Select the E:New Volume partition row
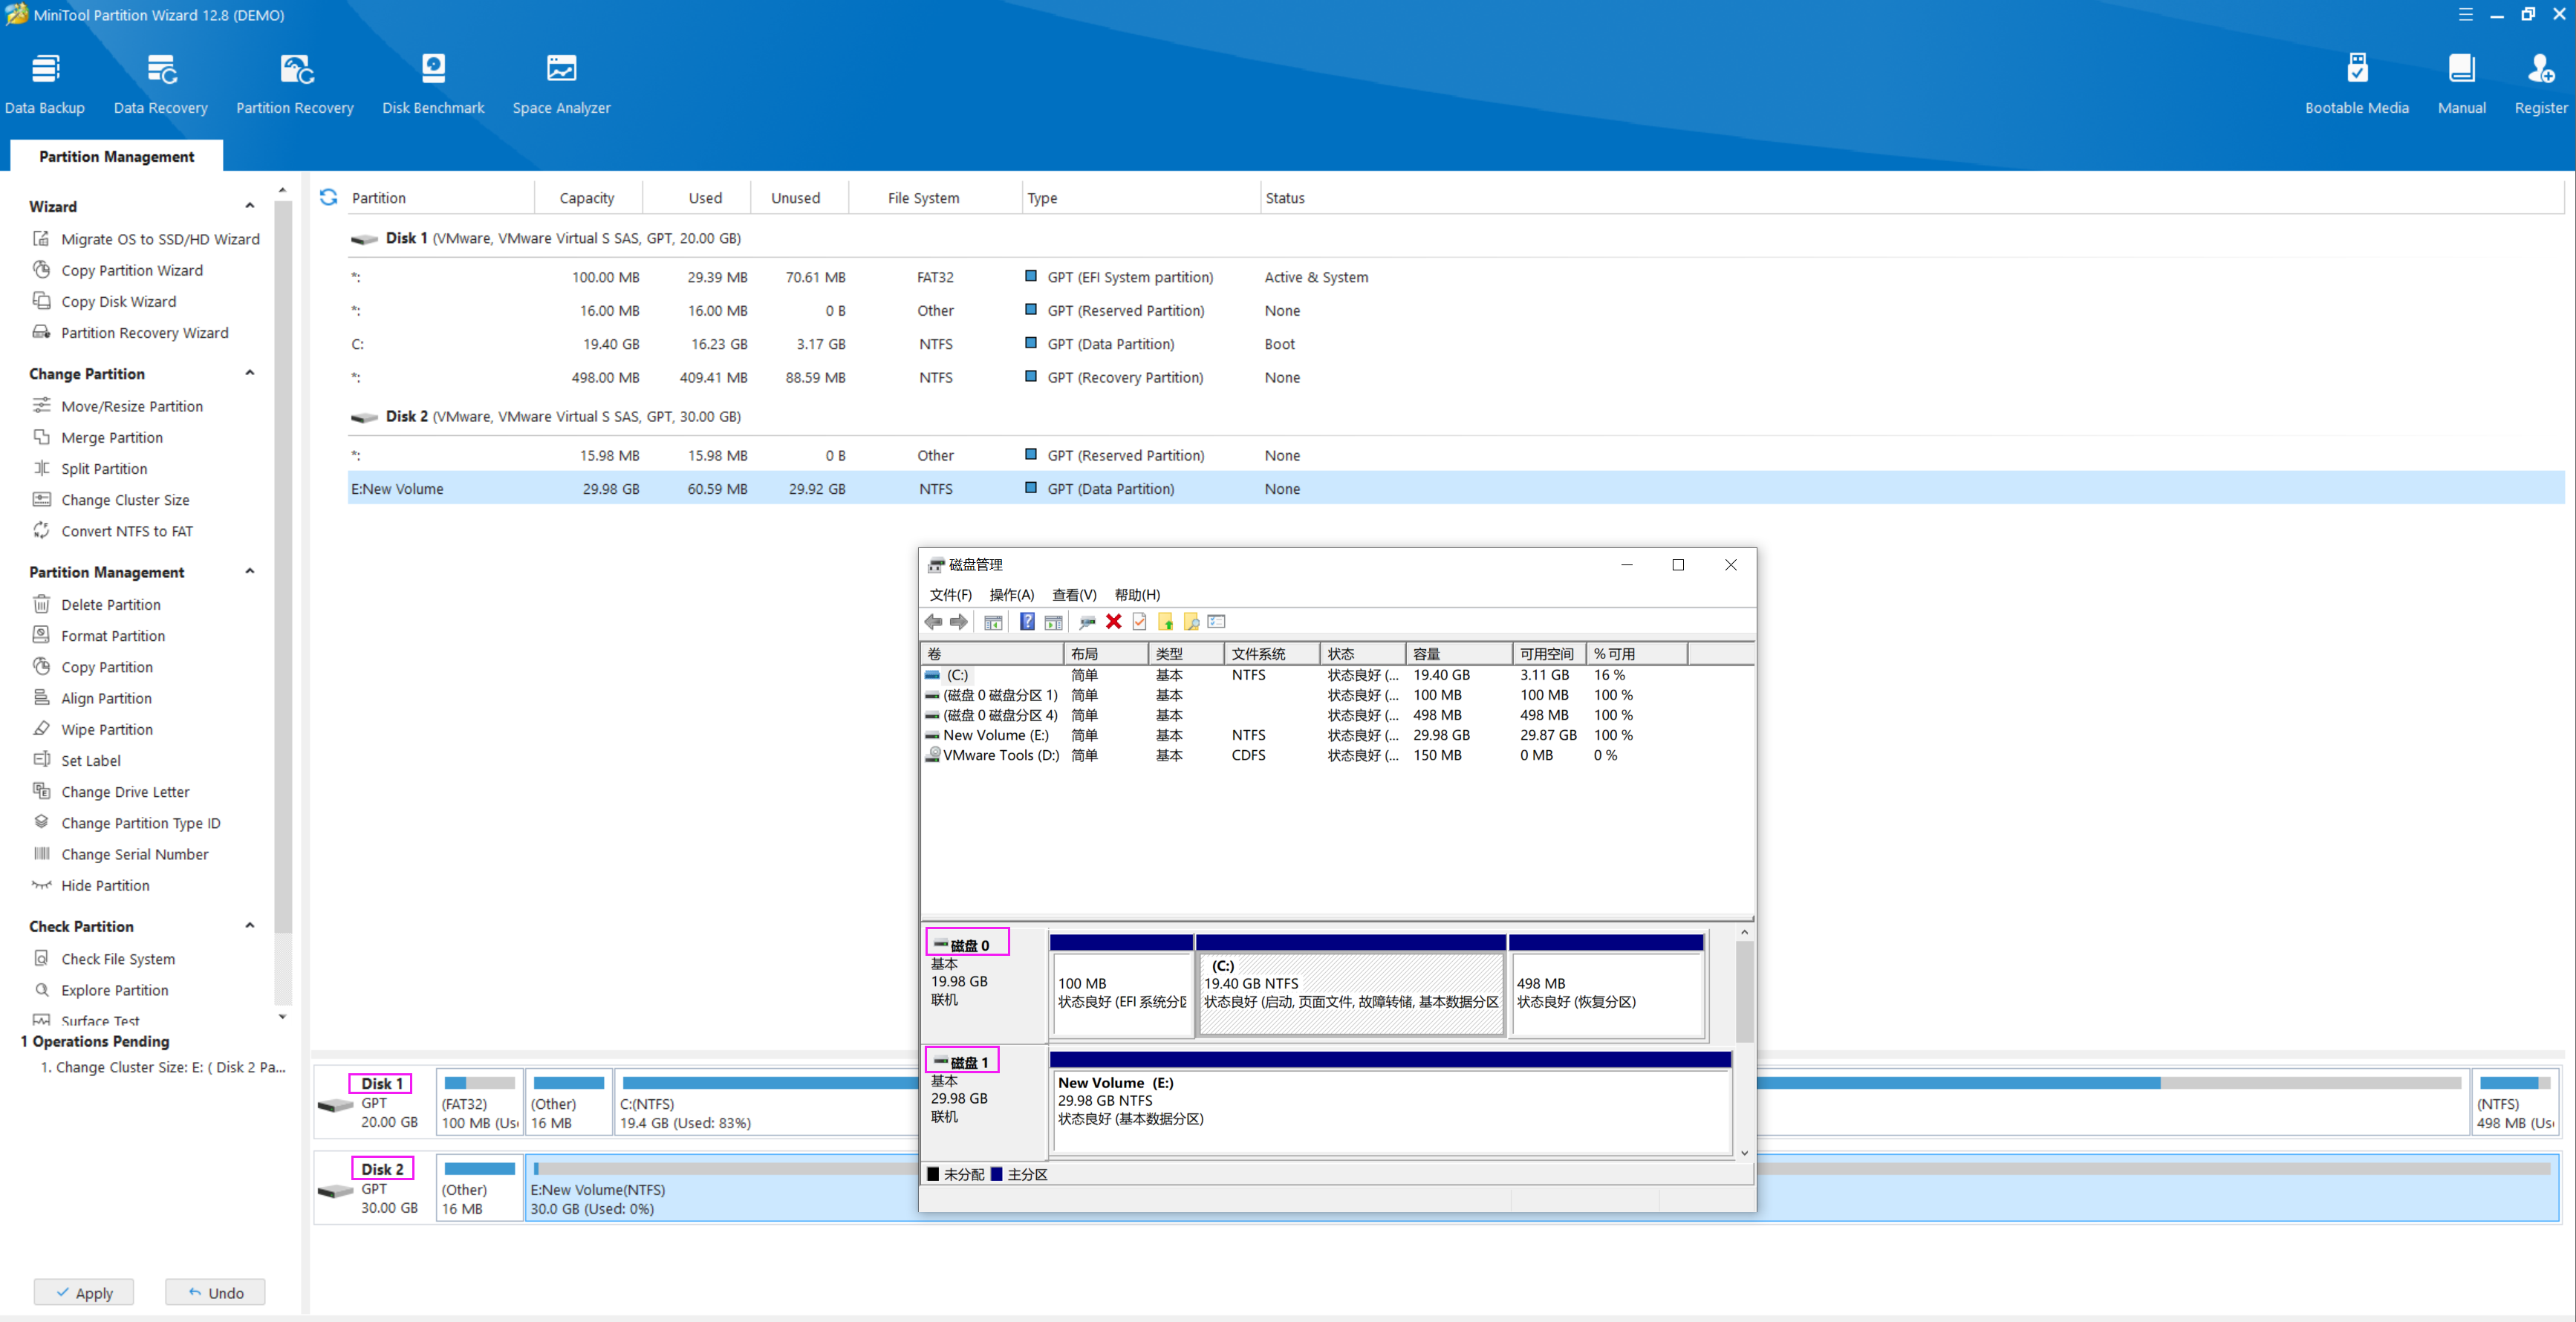 (1455, 488)
